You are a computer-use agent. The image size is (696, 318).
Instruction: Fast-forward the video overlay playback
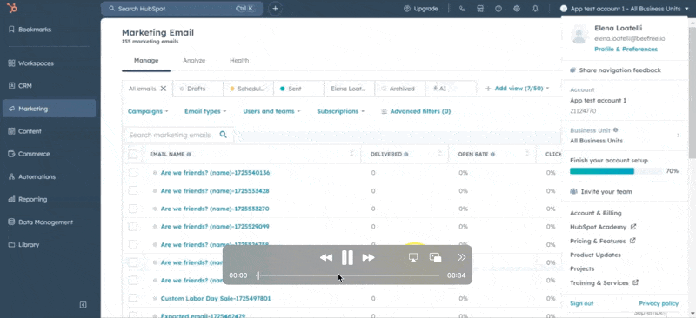(368, 258)
